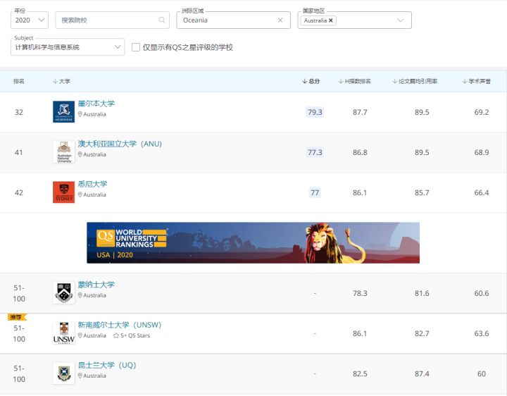
Task: Click location pin icon under Monash
Action: pos(80,295)
